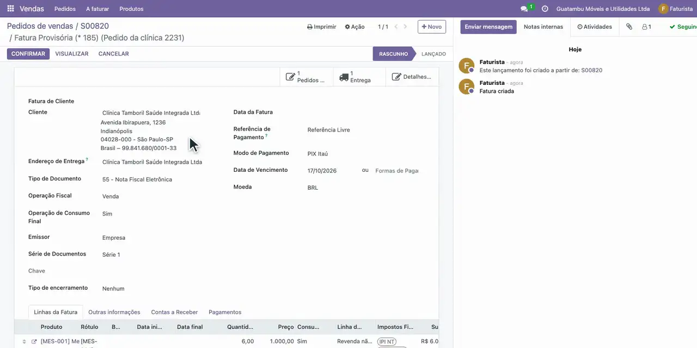Click Referência de Pagamento help question mark
Screen dimensions: 697x348
pos(266,135)
